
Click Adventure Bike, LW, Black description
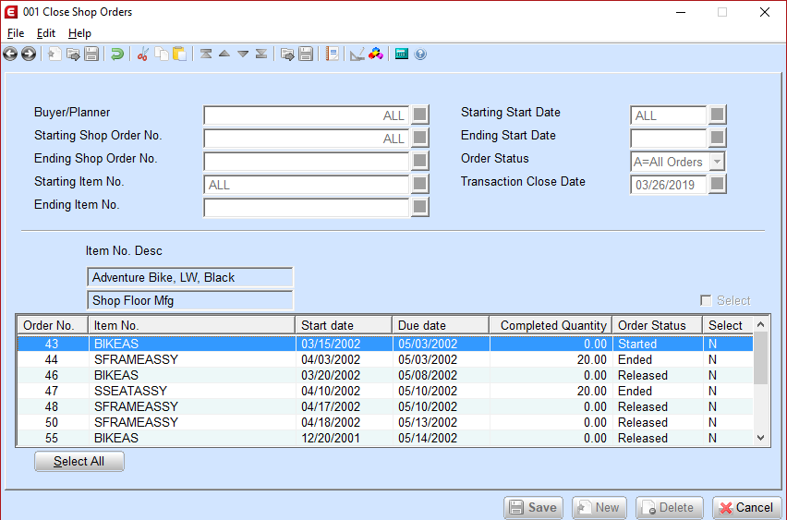click(x=189, y=277)
